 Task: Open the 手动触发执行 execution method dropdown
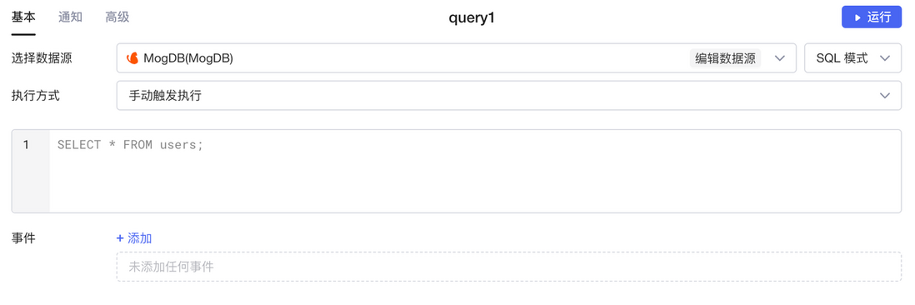pyautogui.click(x=509, y=95)
